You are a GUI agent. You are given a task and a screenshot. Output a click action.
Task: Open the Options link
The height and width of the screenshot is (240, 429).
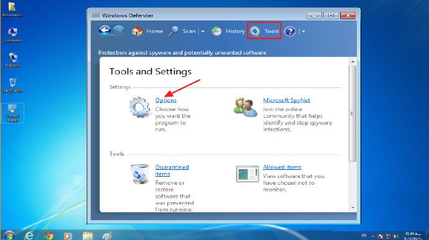pos(166,100)
